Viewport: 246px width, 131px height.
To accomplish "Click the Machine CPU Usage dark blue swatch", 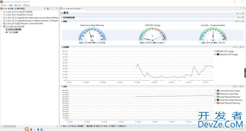I will tap(218, 55).
